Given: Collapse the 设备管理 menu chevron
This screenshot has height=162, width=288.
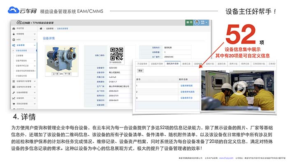Looking at the screenshot, I should (35, 45).
